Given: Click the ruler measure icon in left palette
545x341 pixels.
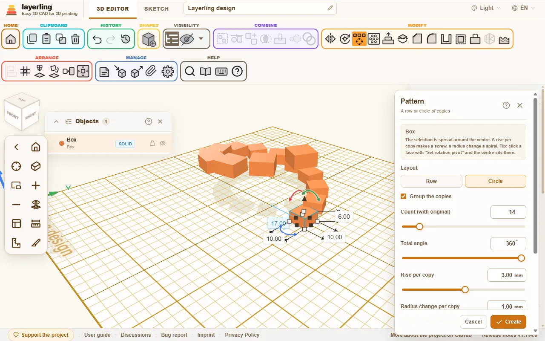Looking at the screenshot, I should [36, 224].
